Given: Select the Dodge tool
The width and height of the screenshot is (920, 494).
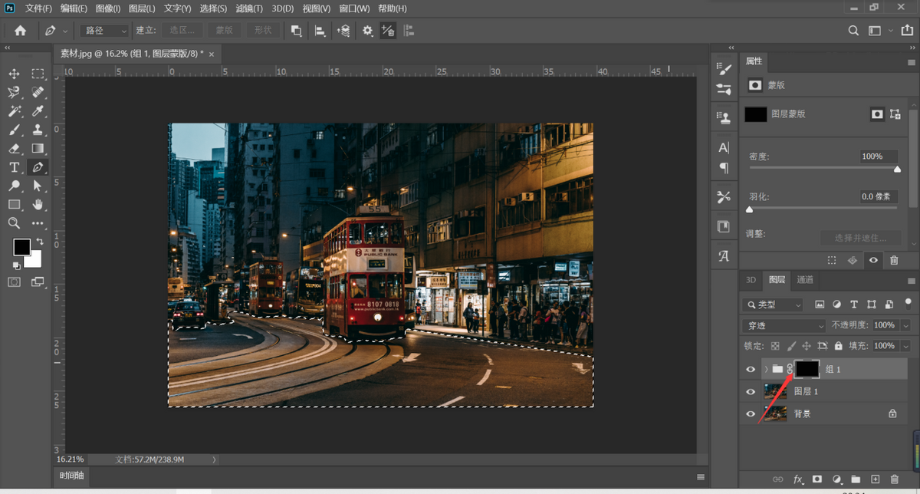Looking at the screenshot, I should point(14,186).
